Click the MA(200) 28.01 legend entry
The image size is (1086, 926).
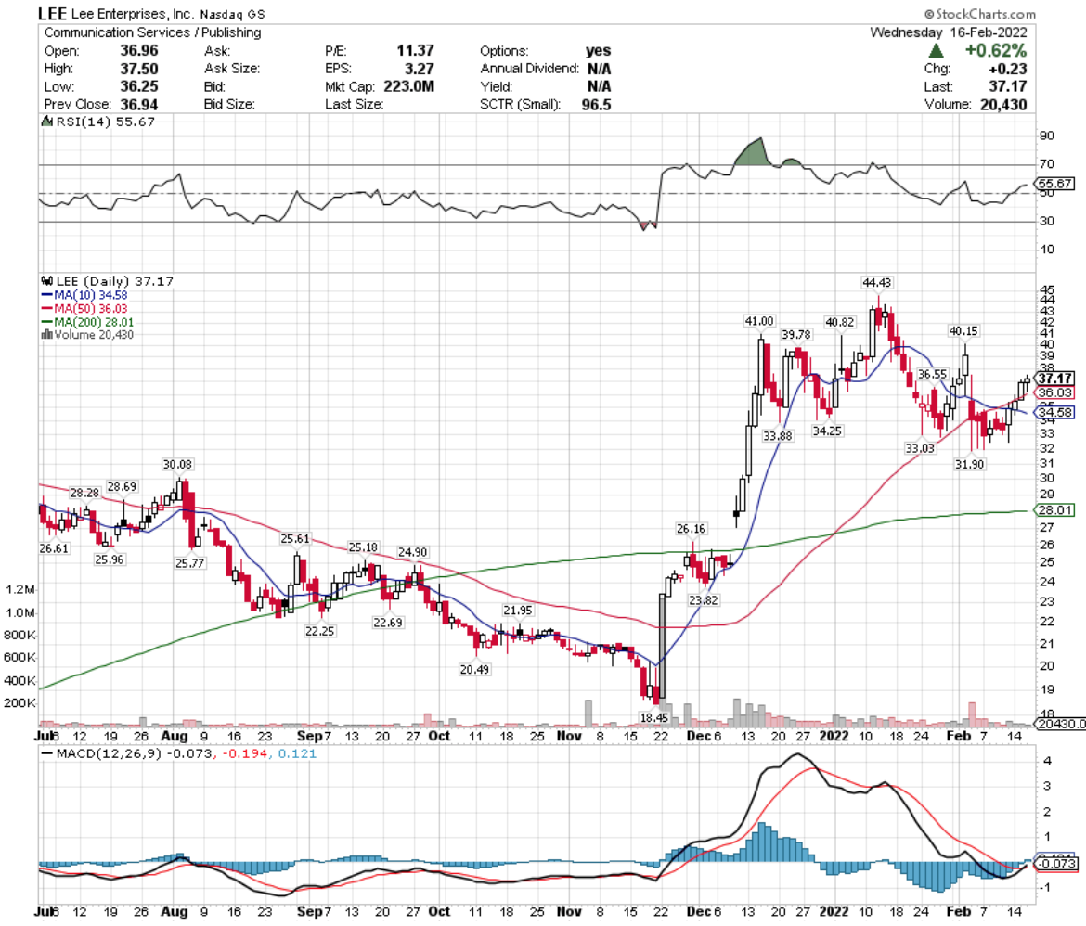(x=94, y=322)
